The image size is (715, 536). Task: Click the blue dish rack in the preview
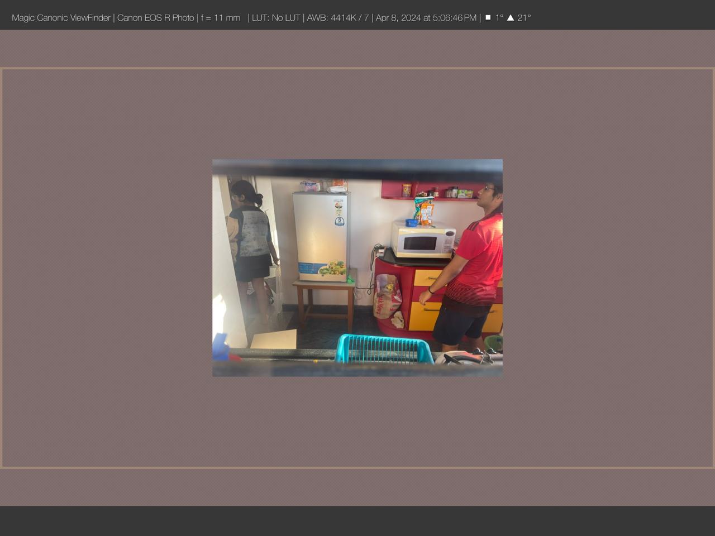click(384, 349)
